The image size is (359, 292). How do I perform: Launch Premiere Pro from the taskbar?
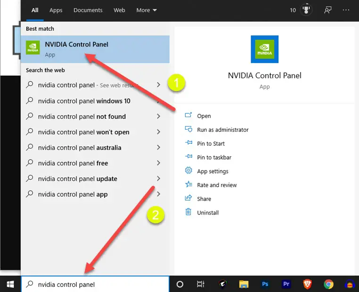286,284
